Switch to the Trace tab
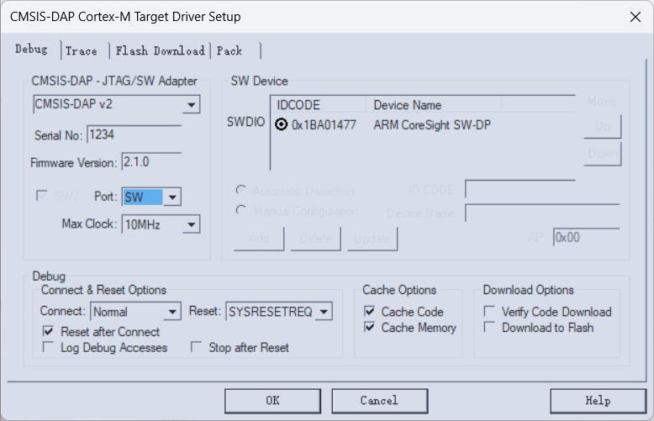The image size is (654, 421). [x=82, y=50]
